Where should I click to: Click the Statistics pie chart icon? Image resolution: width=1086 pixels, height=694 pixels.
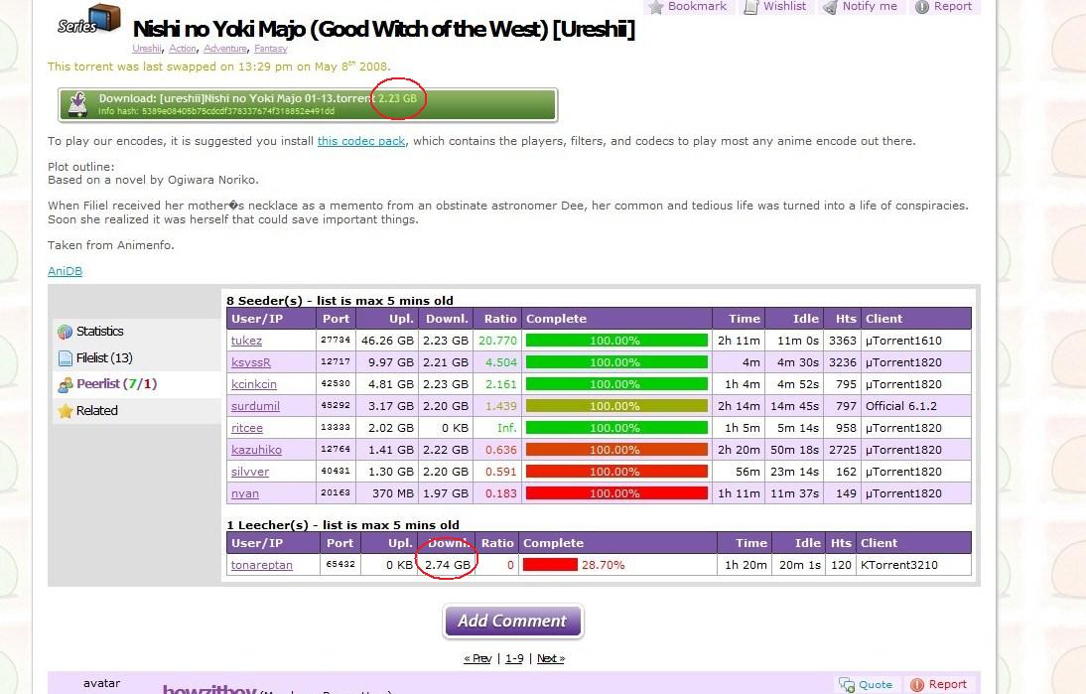click(x=66, y=332)
